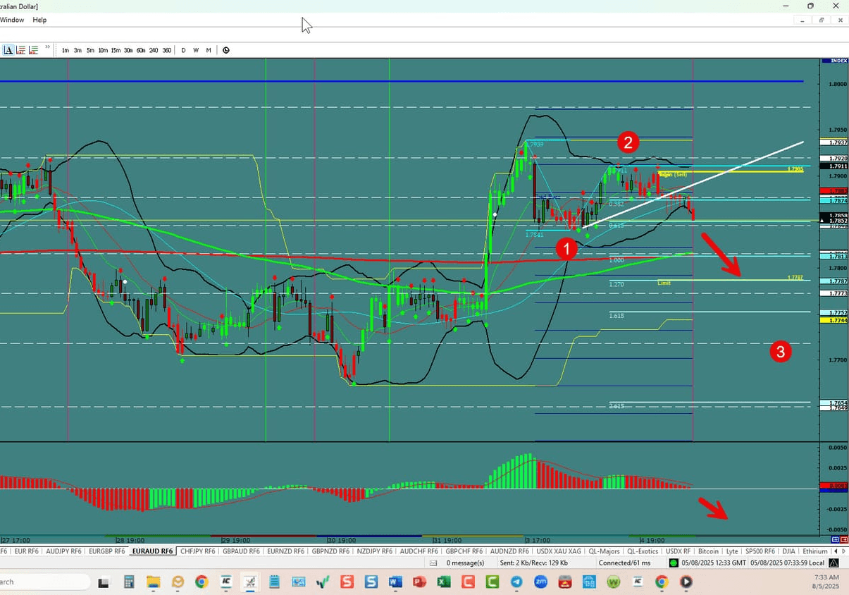Switch to the GBPAUD RF6 chart tab
The image size is (849, 595).
(241, 551)
